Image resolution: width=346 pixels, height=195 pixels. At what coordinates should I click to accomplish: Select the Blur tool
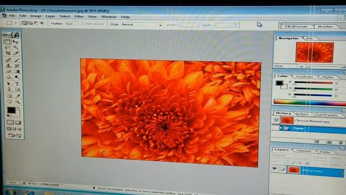coord(9,77)
